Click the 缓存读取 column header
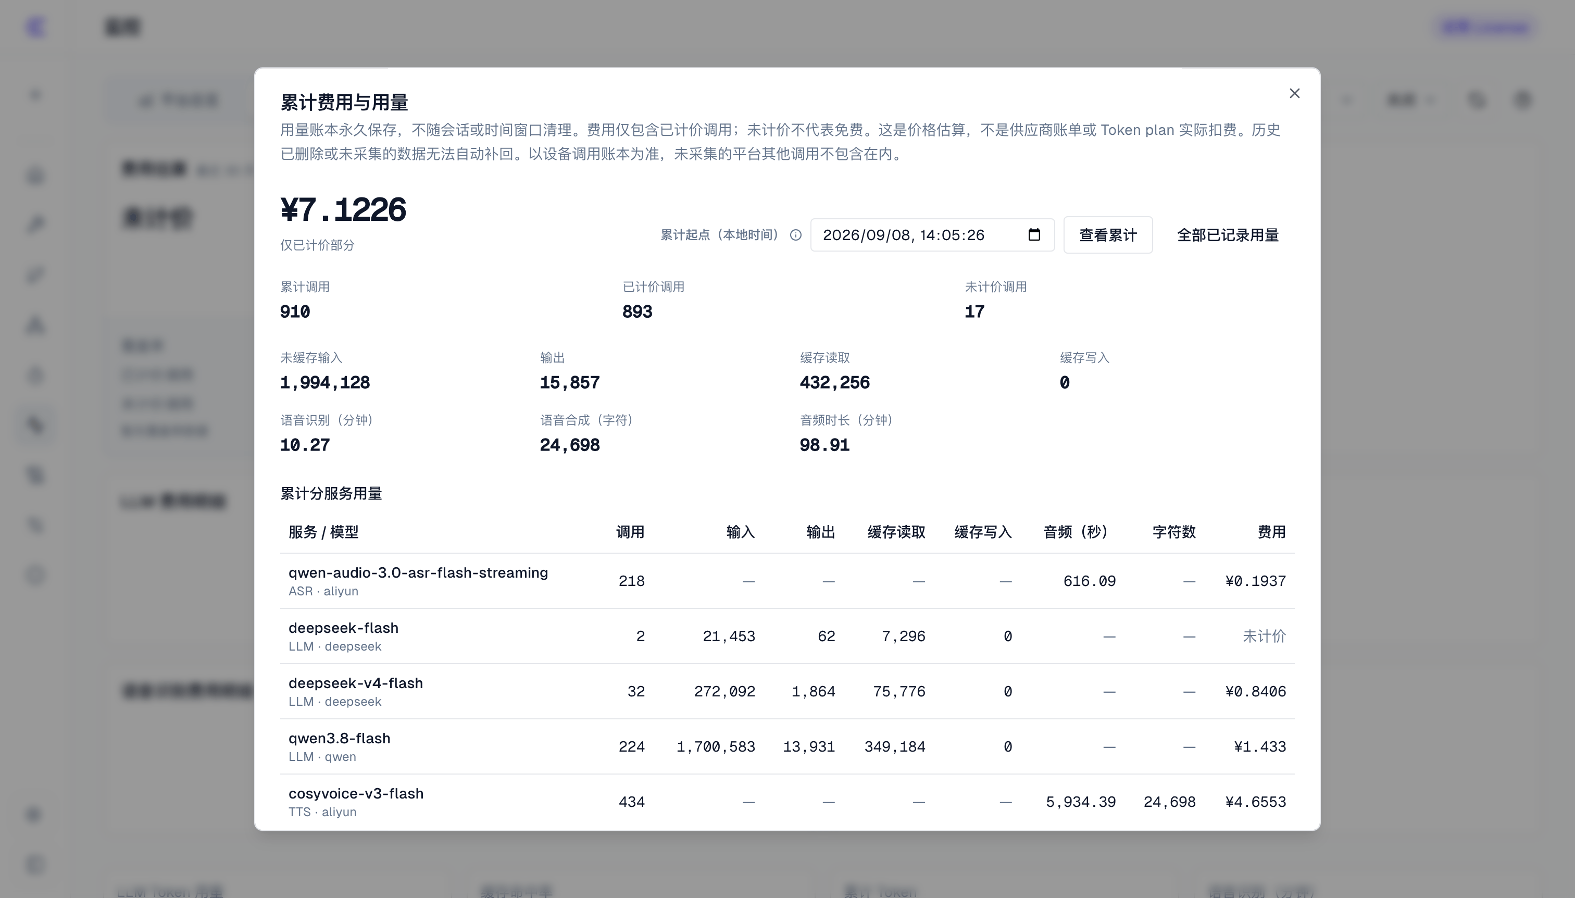1575x898 pixels. click(x=896, y=532)
